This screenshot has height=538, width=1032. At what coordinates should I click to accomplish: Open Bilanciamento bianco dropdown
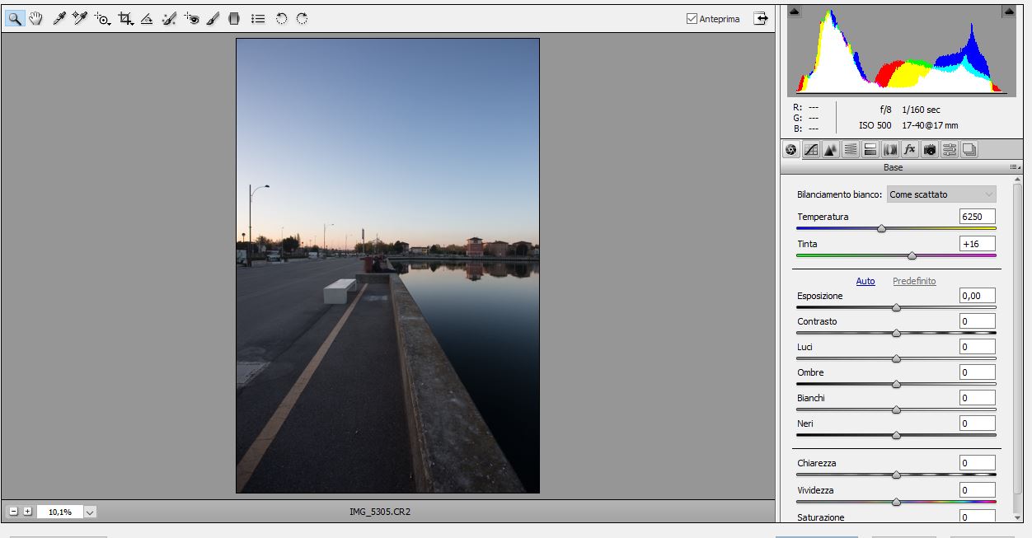[941, 194]
